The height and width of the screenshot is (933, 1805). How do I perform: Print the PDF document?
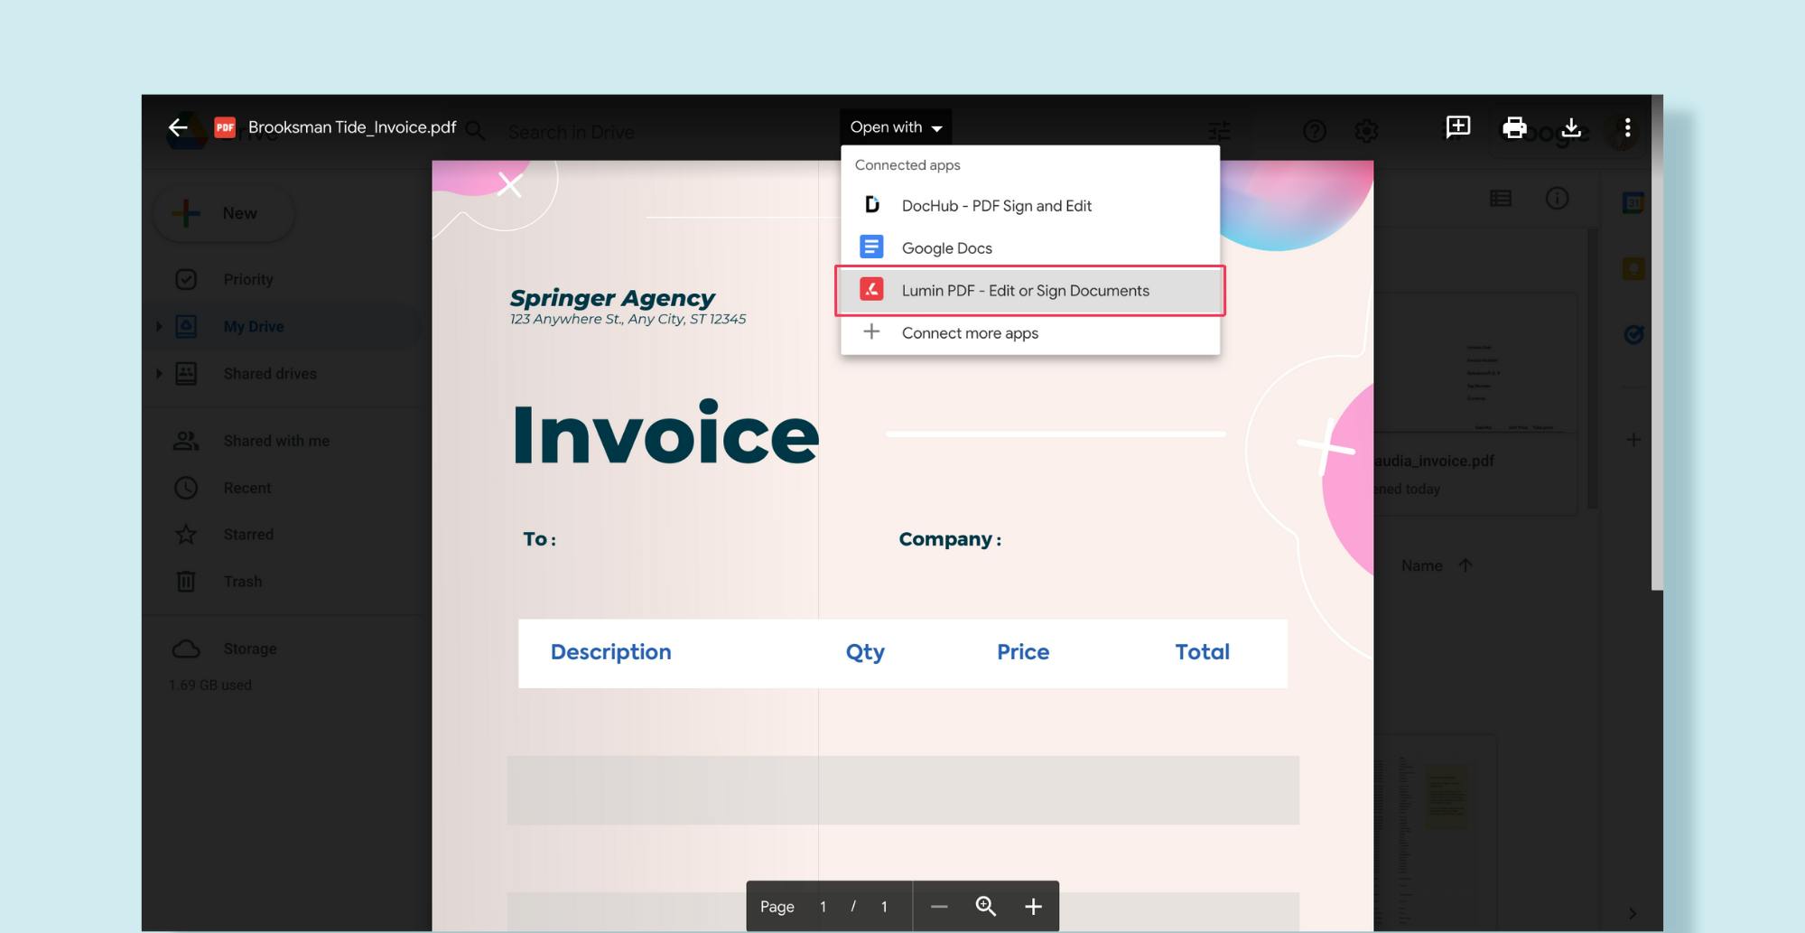pos(1514,127)
